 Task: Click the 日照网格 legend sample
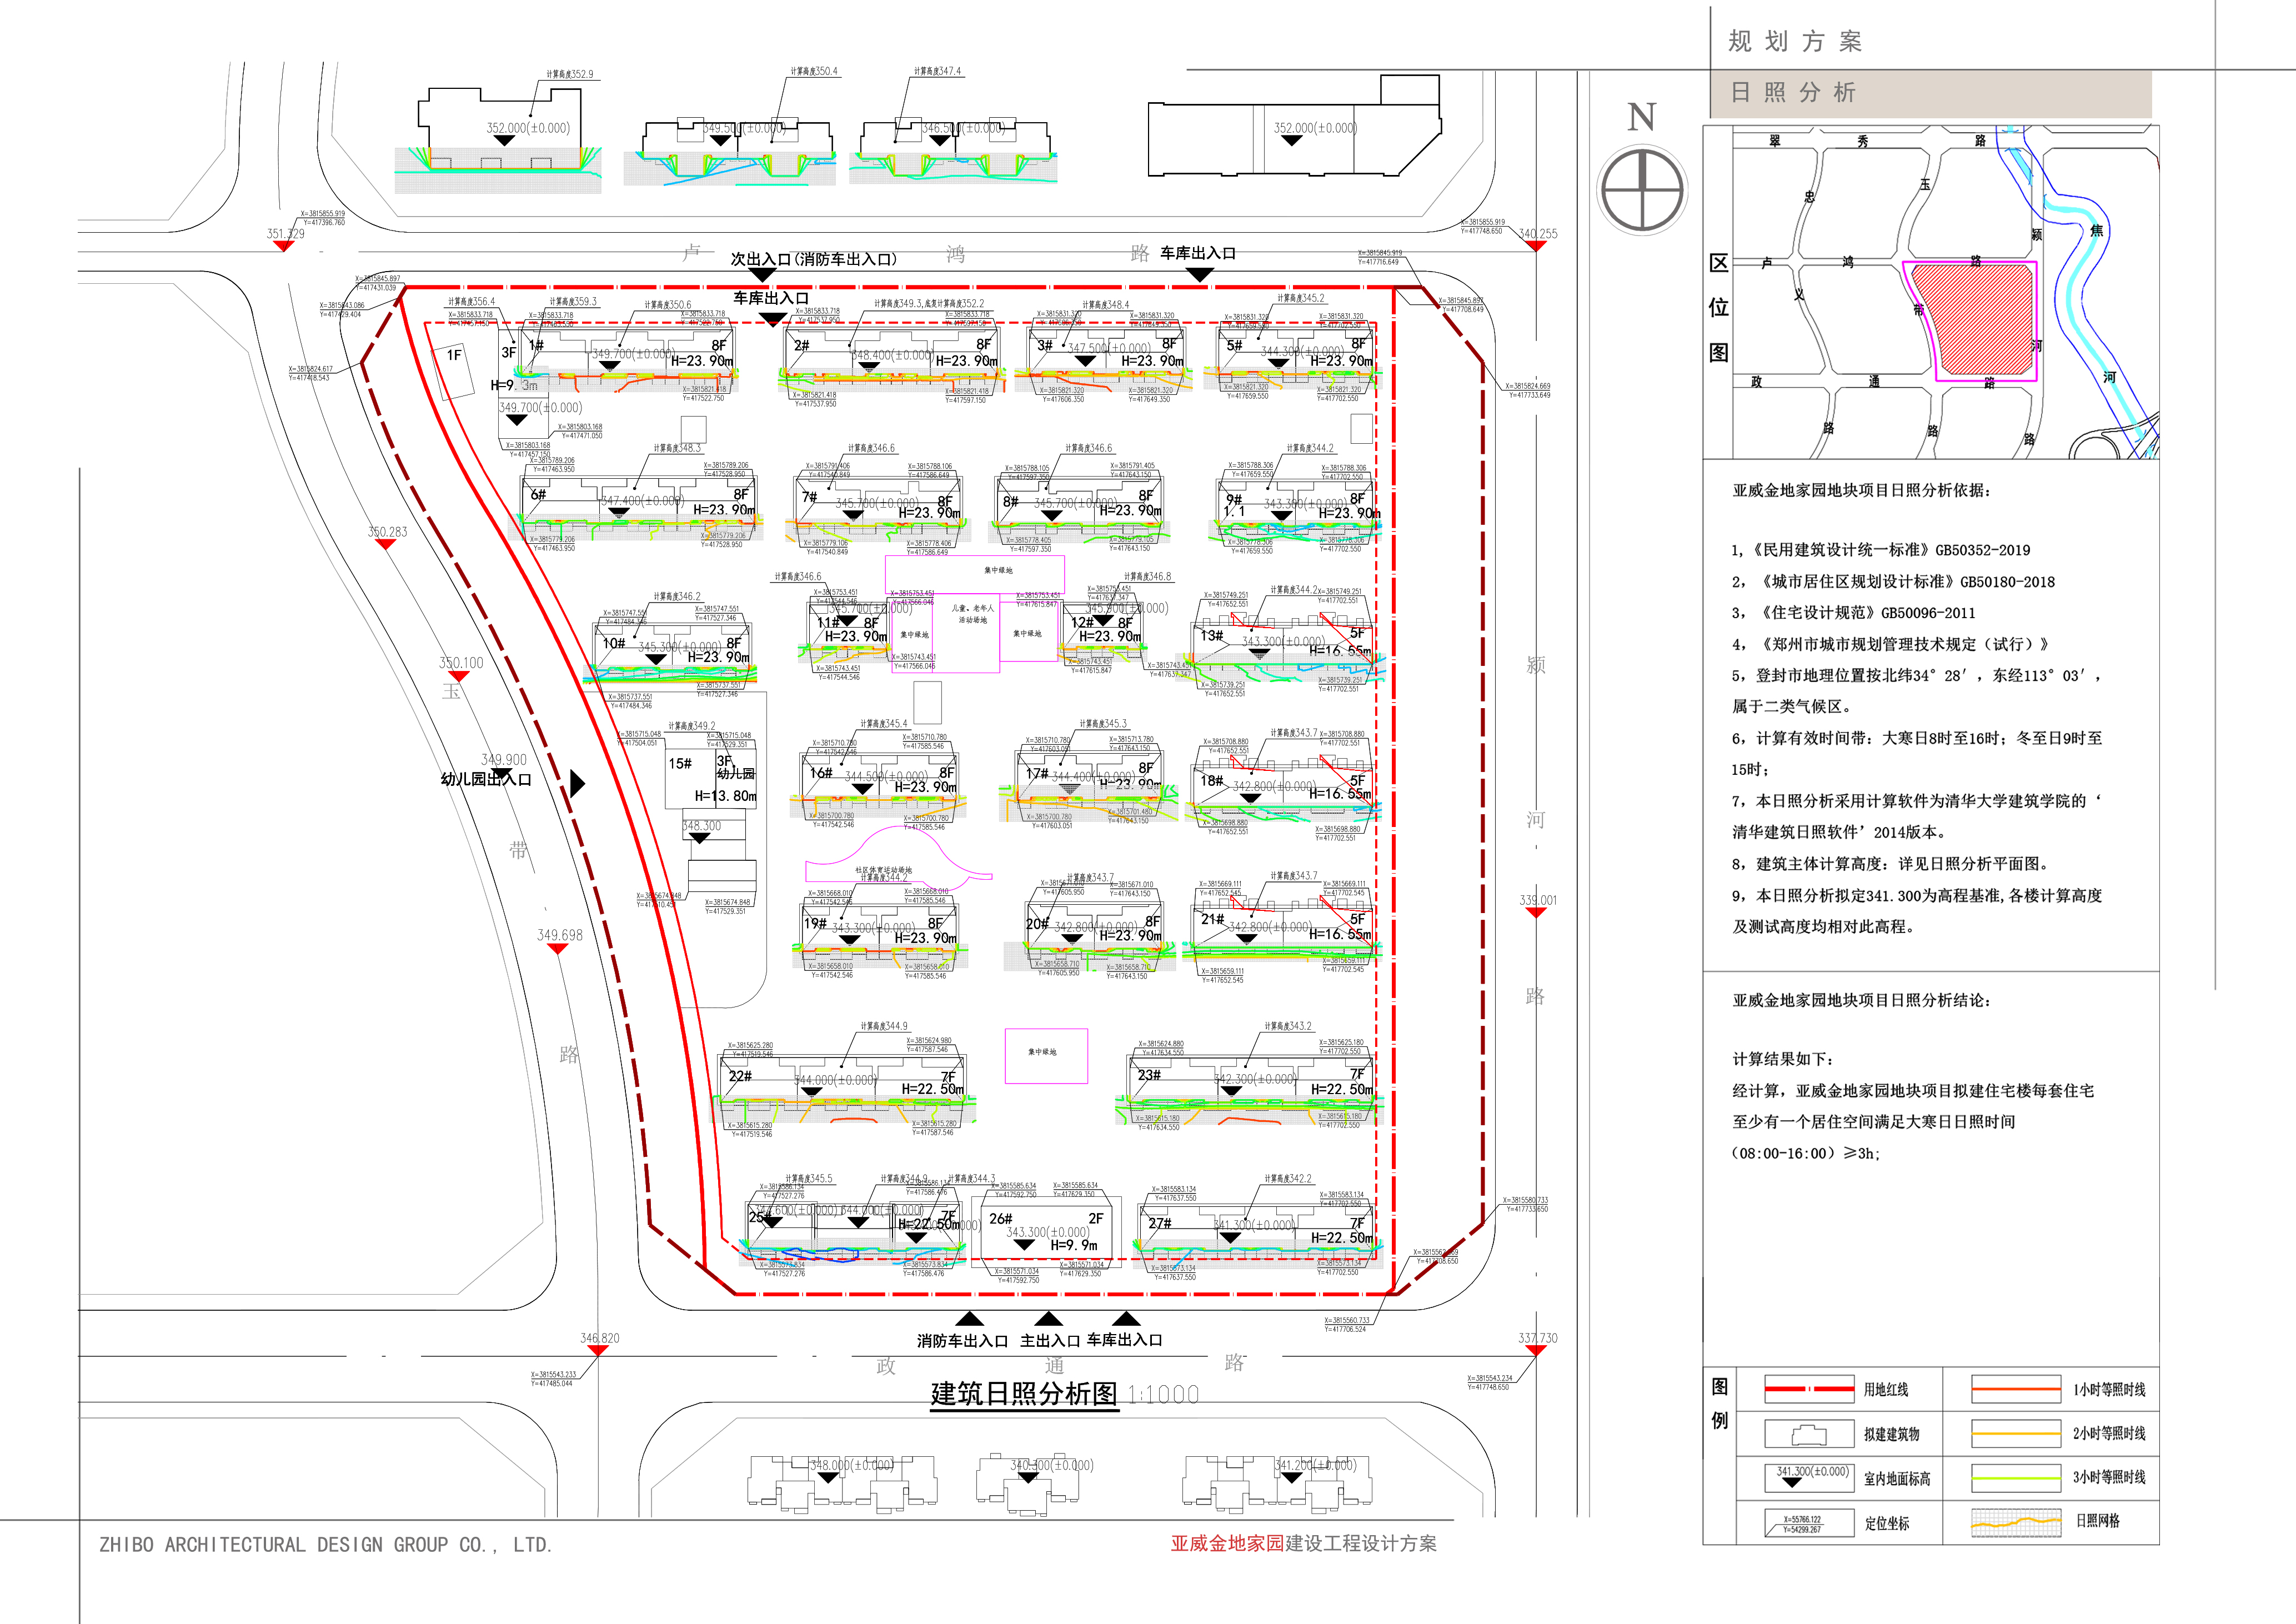point(2016,1523)
